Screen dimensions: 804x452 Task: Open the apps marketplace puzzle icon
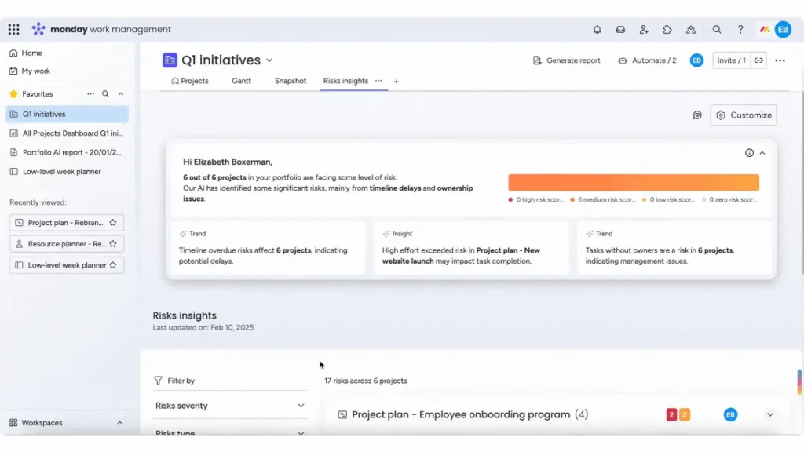coord(667,30)
